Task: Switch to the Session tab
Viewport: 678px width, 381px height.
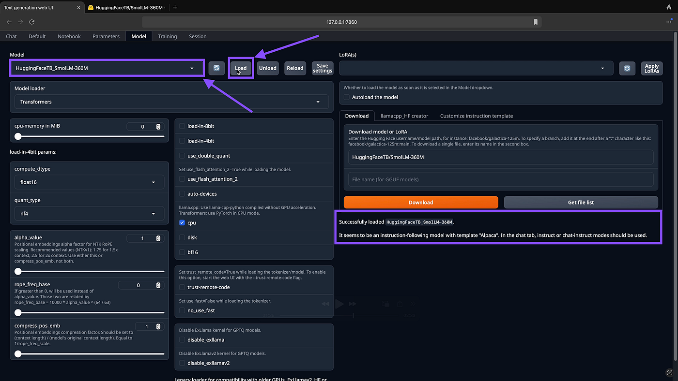Action: pyautogui.click(x=198, y=36)
